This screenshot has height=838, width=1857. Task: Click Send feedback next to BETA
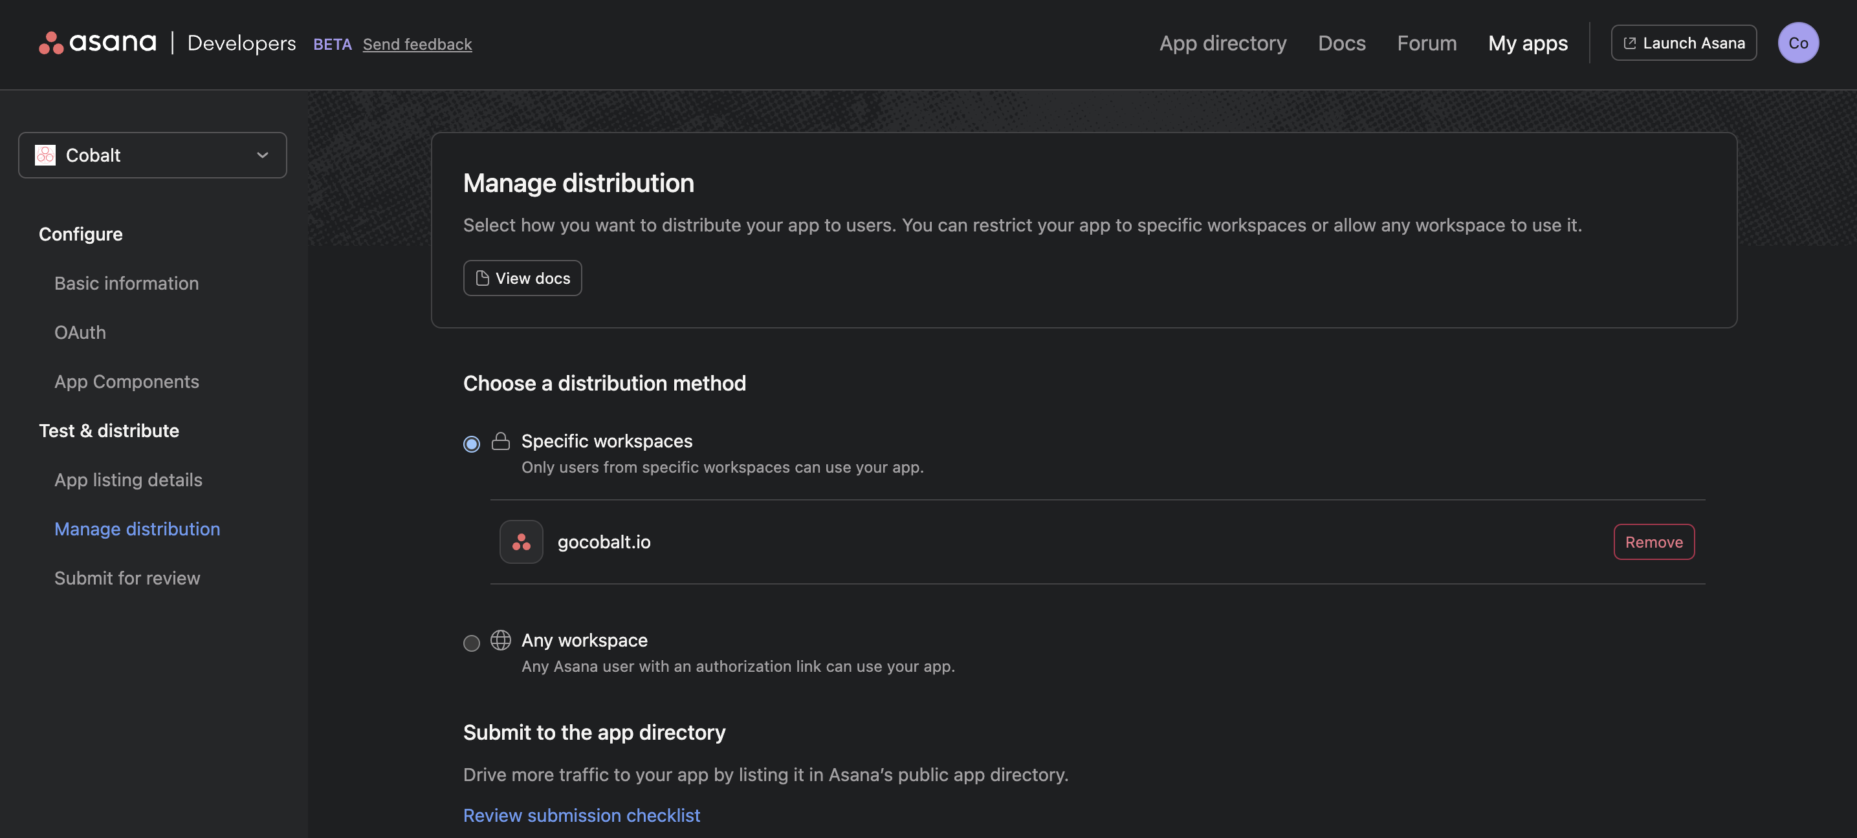coord(417,44)
